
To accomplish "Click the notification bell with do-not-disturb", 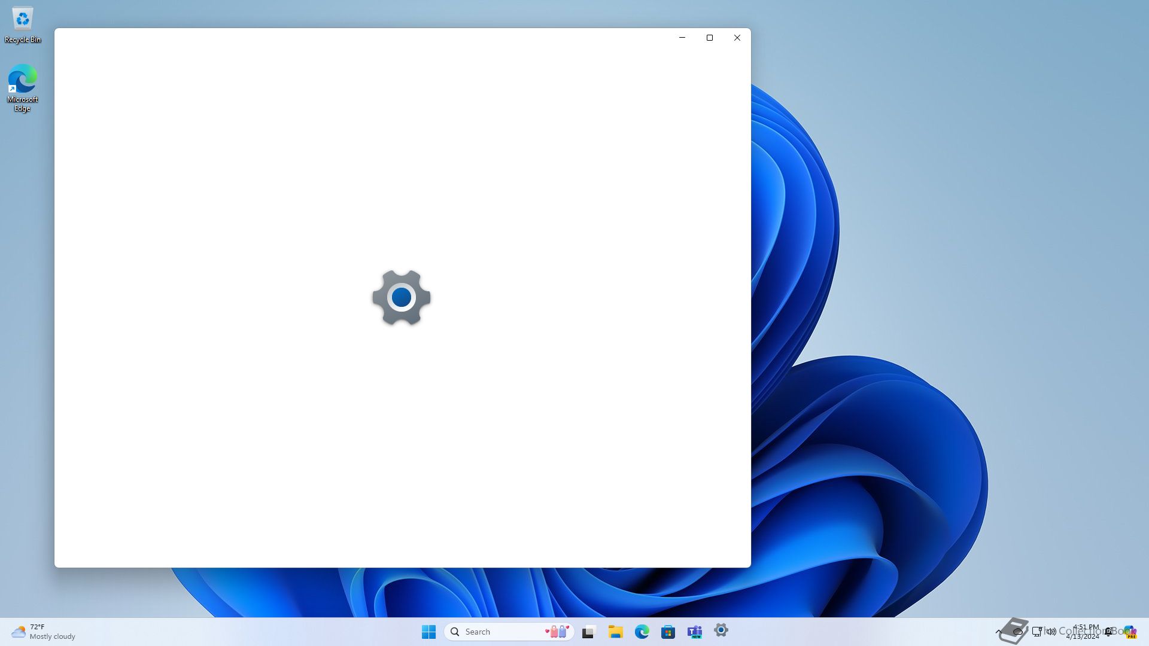I will click(x=1109, y=632).
